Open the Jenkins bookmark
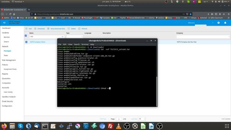Viewport: 231px width, 130px height. click(160, 18)
